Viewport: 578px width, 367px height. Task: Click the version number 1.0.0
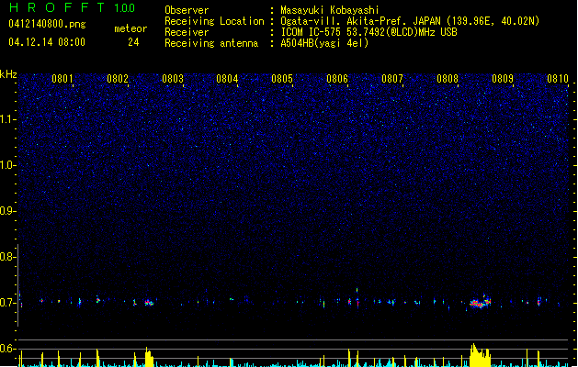tap(124, 8)
